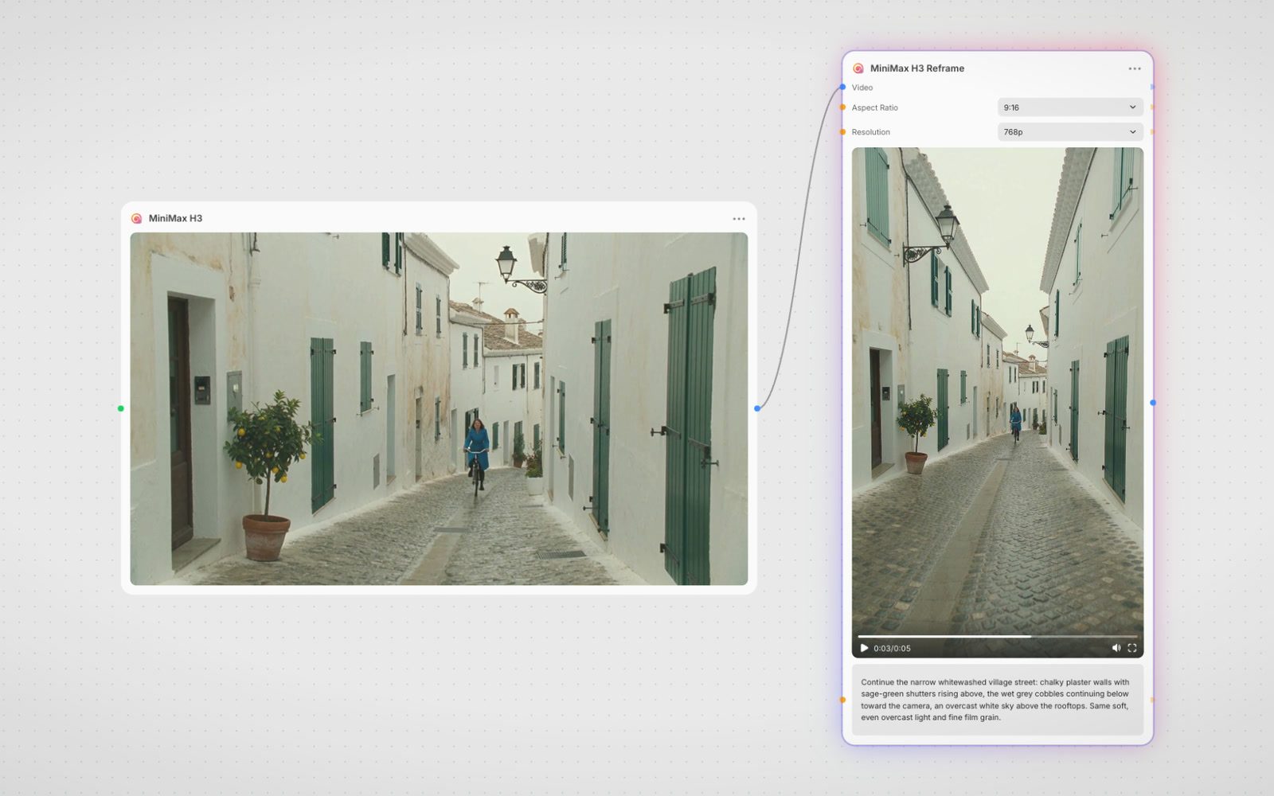Image resolution: width=1274 pixels, height=796 pixels.
Task: Click the Video input label
Action: click(x=862, y=88)
